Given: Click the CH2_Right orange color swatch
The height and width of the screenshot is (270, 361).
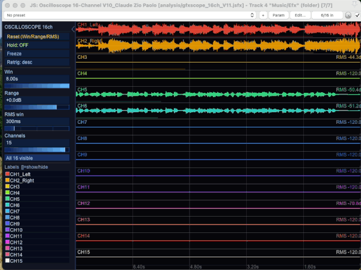Looking at the screenshot, I should [x=7, y=180].
